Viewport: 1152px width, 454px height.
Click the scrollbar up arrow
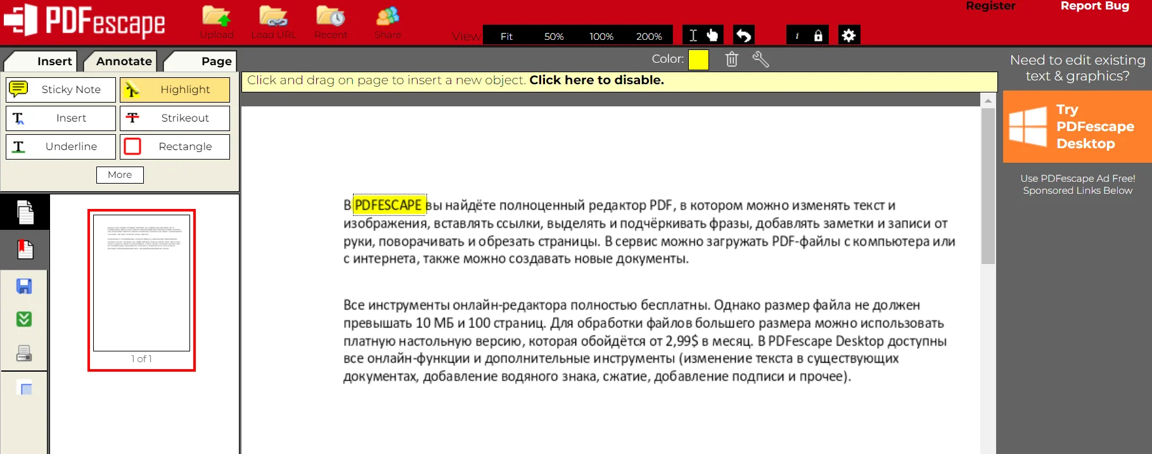(988, 100)
